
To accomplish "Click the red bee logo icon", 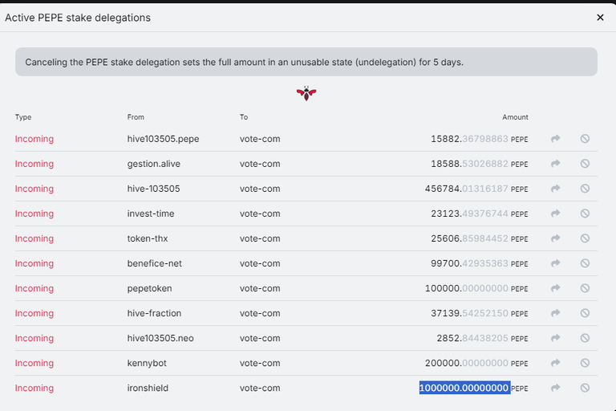I will (x=306, y=93).
